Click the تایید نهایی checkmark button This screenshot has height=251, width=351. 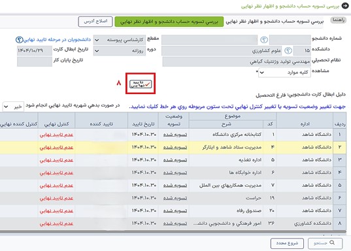[x=141, y=84]
